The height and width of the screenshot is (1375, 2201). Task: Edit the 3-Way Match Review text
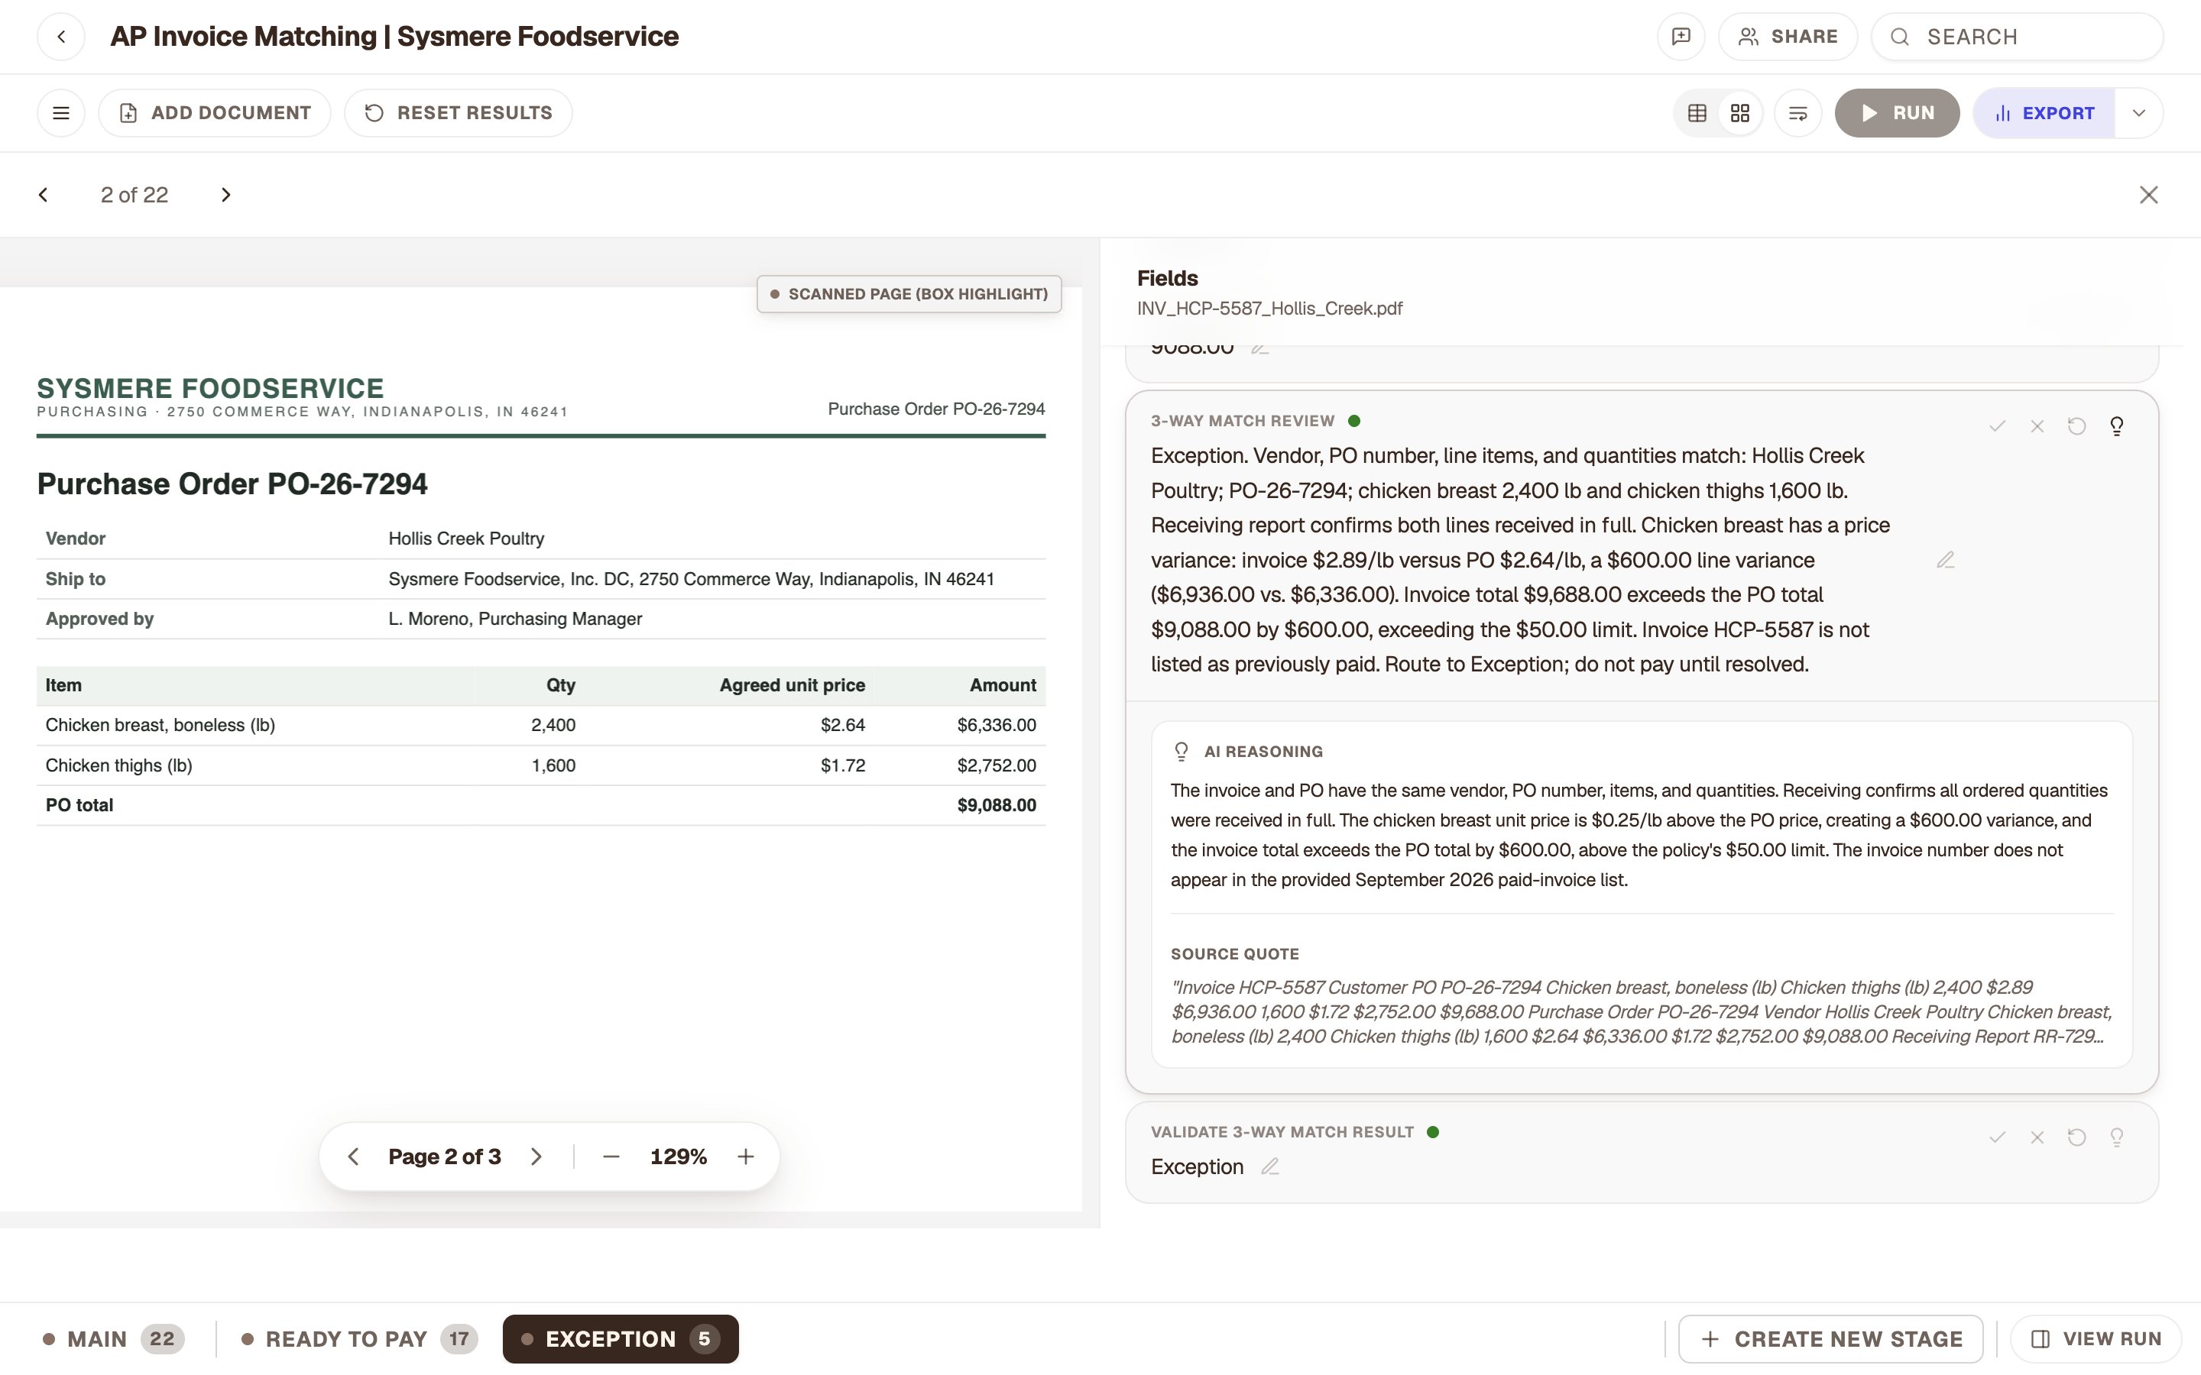[1946, 560]
